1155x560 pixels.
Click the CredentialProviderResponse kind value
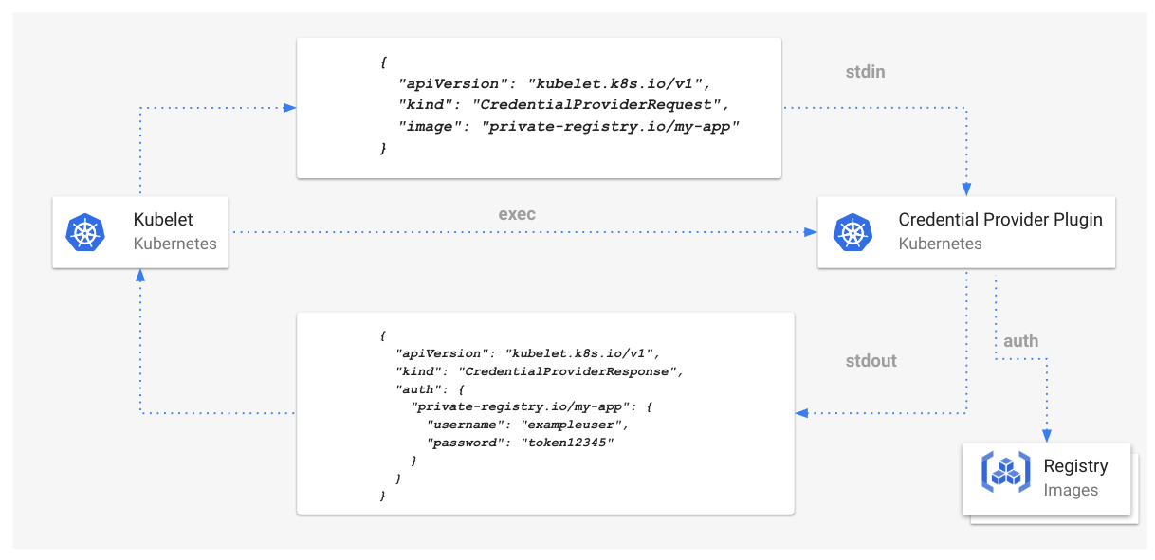tap(569, 370)
